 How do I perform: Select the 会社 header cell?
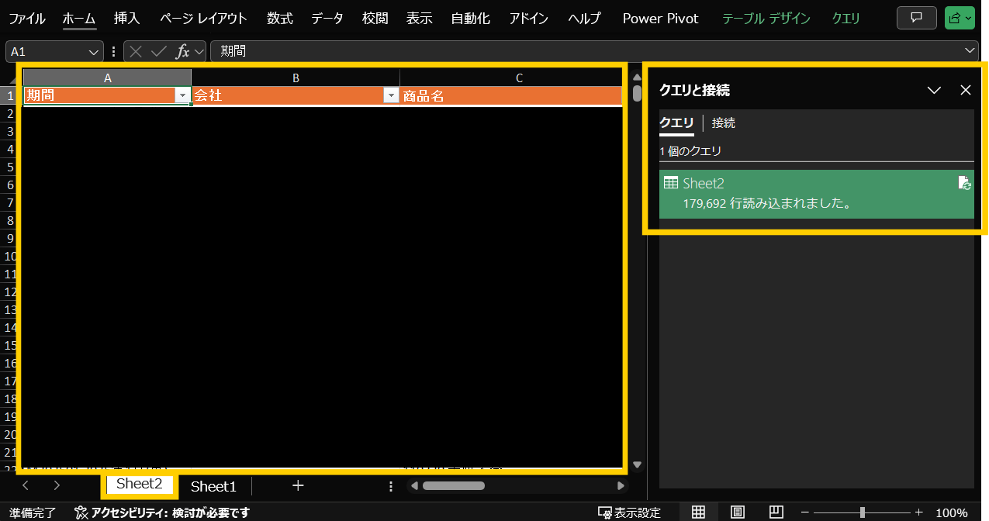click(x=296, y=95)
